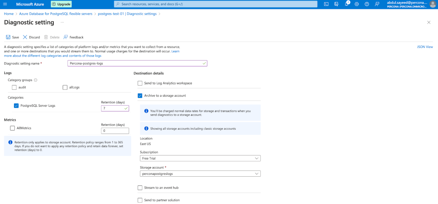Uncheck PostgreSQL Server Logs
Viewport: 438px width, 204px height.
pos(16,106)
